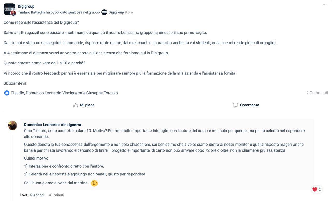
Task: Click the Mi piace button label
Action: point(87,105)
